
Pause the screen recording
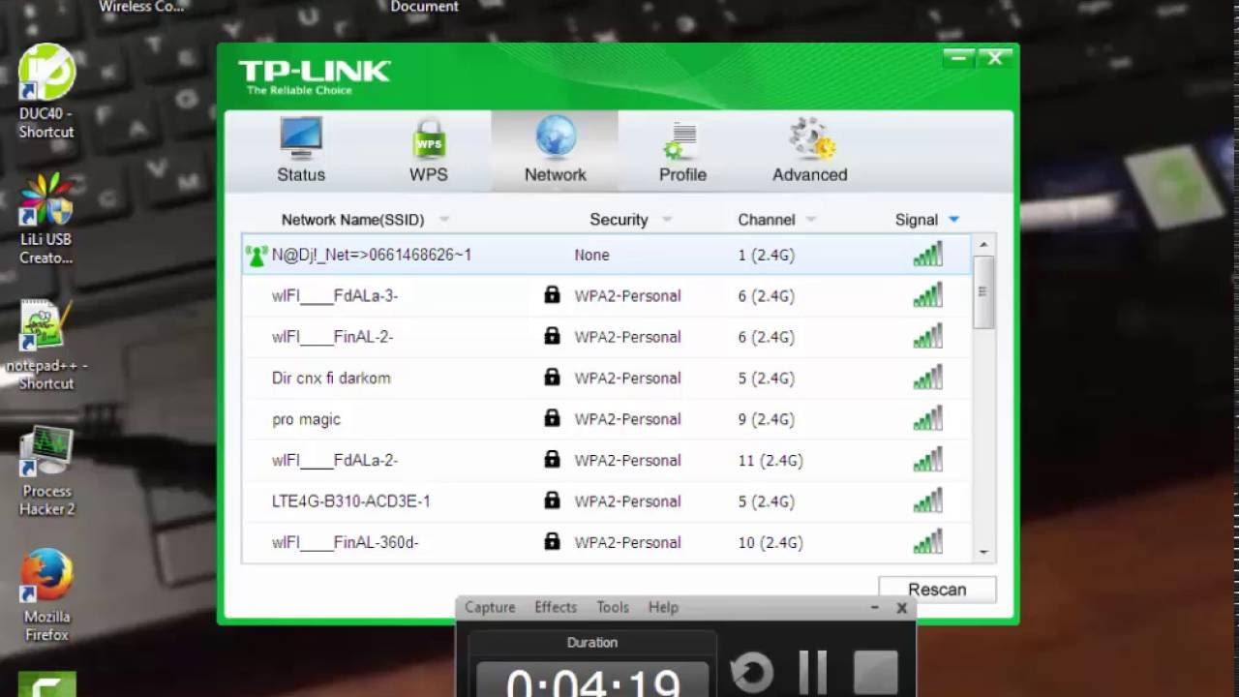[813, 673]
